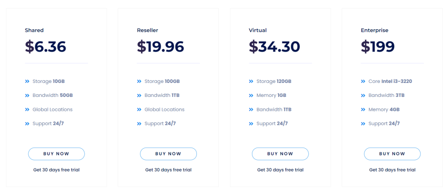Select Buy Now on the Enterprise plan
The height and width of the screenshot is (193, 448).
tap(392, 154)
